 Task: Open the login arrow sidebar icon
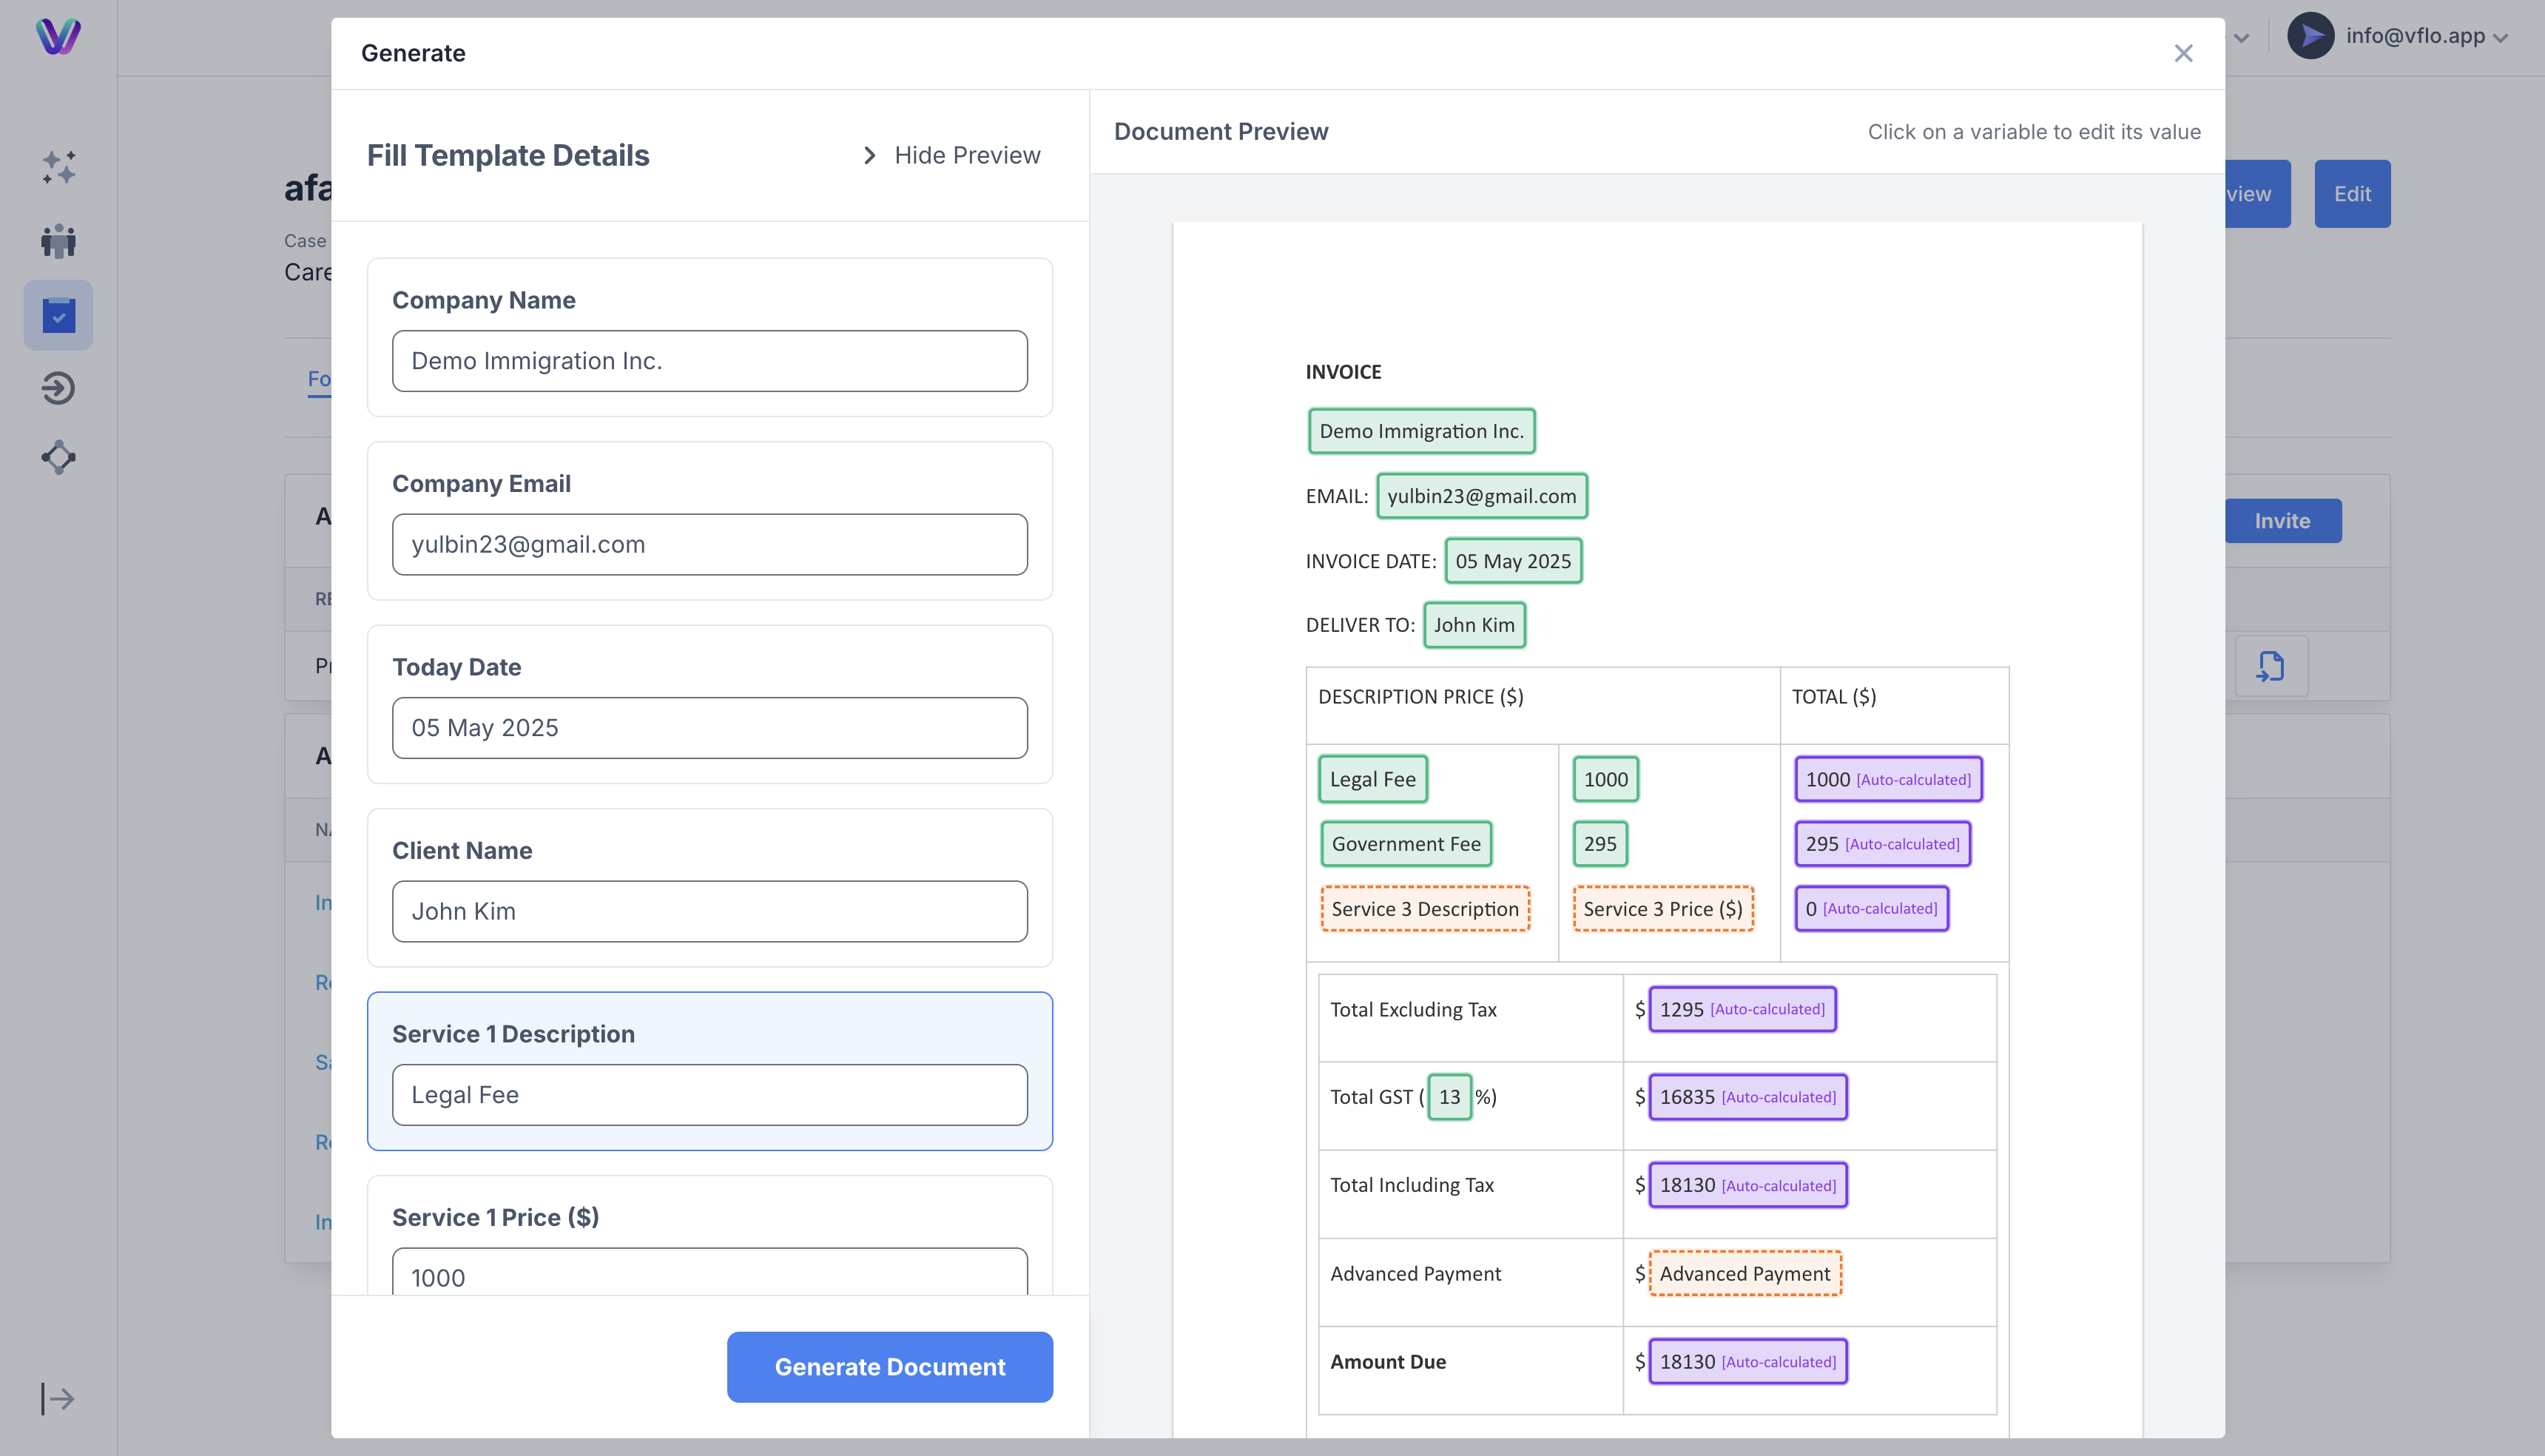[x=58, y=388]
